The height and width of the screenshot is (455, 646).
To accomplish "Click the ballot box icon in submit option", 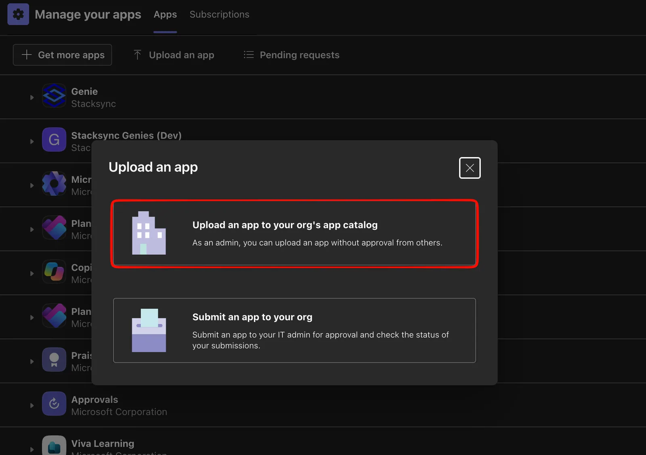I will point(149,330).
